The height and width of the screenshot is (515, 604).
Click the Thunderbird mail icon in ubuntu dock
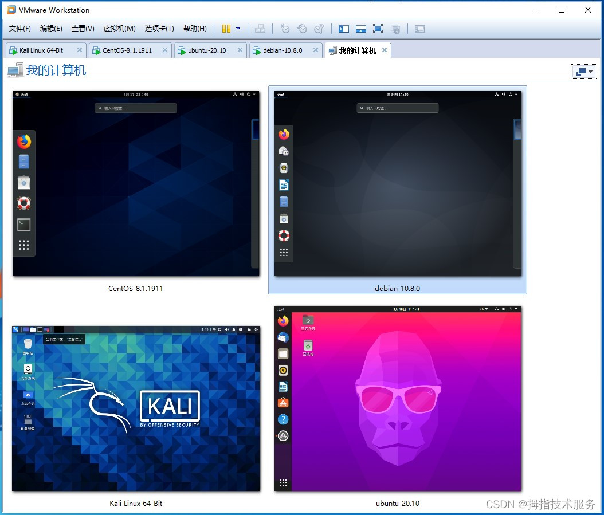283,337
